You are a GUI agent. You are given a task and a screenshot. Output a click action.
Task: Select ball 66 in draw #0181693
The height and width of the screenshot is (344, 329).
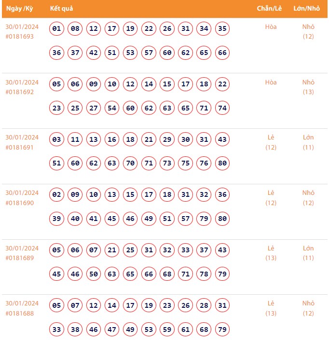(222, 53)
